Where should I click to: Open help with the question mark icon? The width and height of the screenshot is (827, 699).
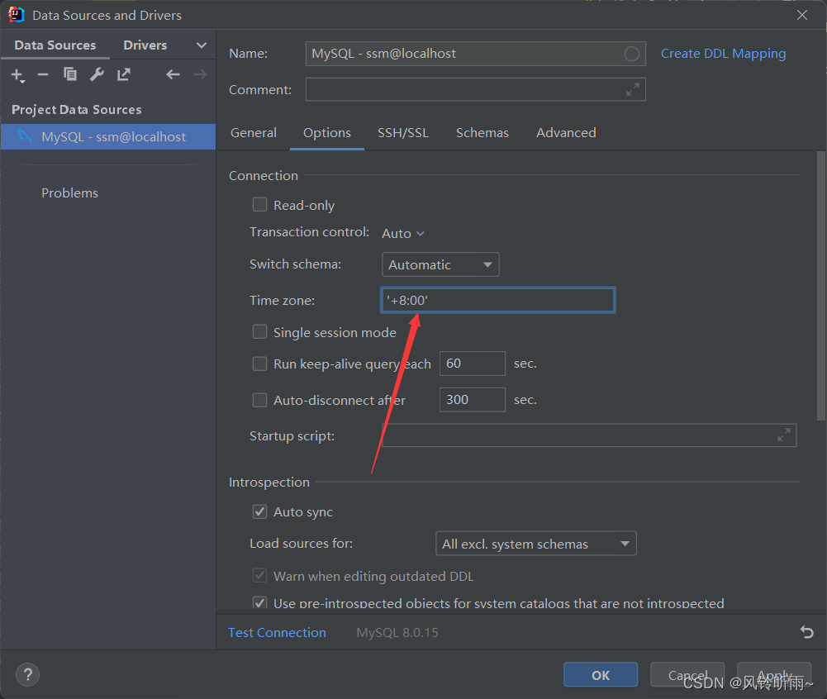tap(27, 674)
